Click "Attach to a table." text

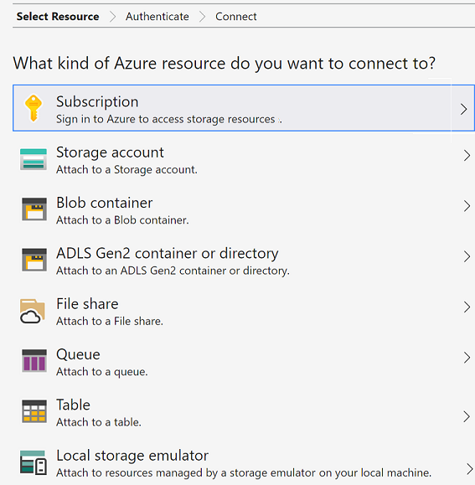(x=99, y=422)
